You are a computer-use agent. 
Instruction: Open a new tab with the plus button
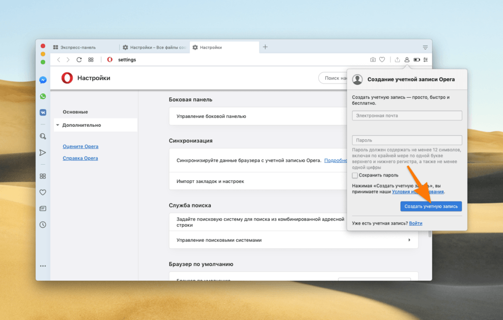265,47
